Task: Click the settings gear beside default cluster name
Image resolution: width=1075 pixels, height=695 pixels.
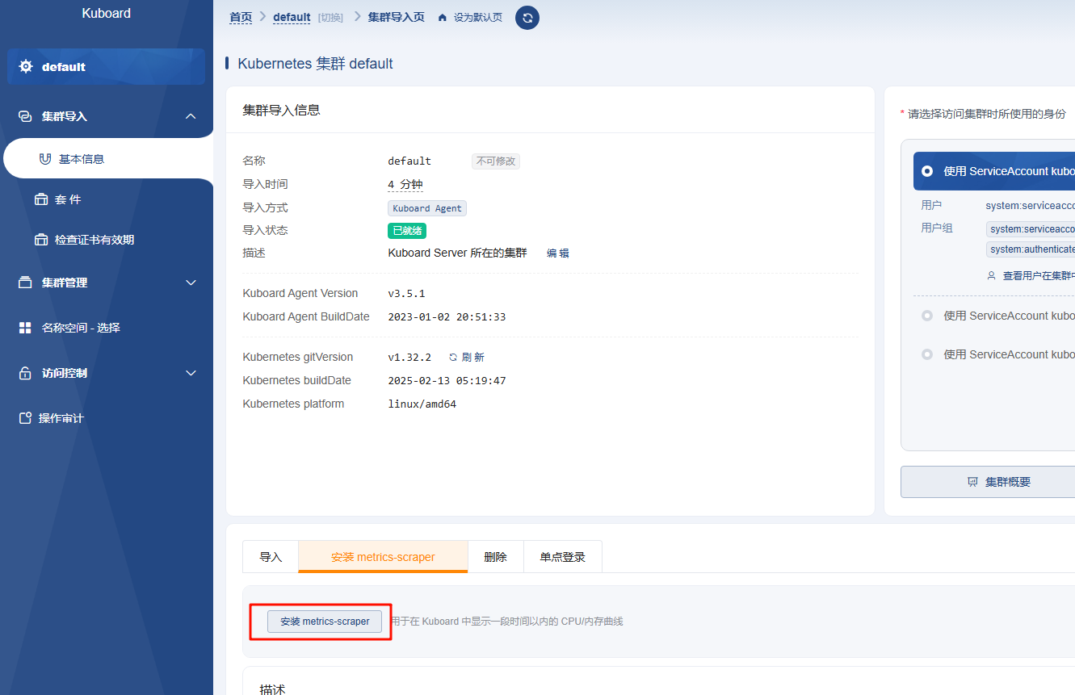Action: click(24, 66)
